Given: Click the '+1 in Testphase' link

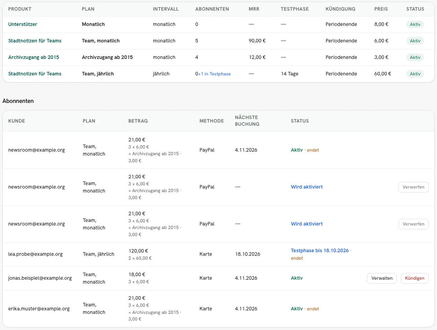Looking at the screenshot, I should point(215,74).
